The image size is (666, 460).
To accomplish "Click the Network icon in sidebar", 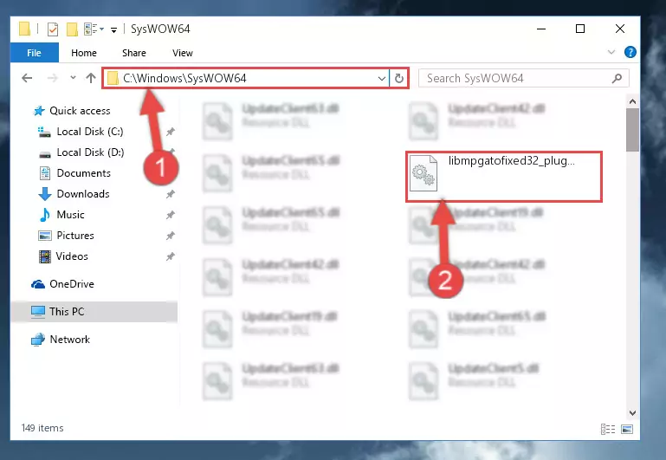I will point(38,340).
